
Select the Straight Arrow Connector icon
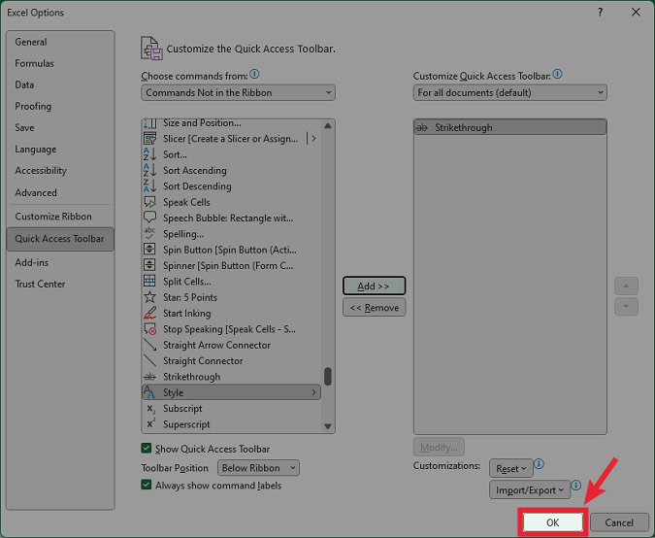[x=149, y=345]
